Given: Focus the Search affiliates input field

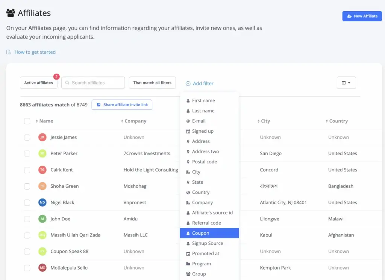Looking at the screenshot, I should point(96,83).
